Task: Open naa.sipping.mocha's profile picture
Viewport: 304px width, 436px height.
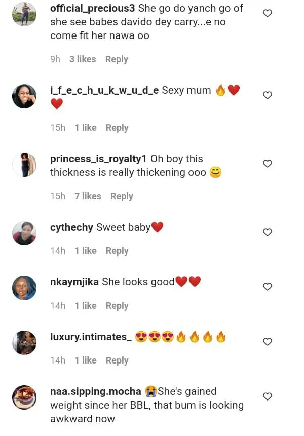Action: click(24, 397)
